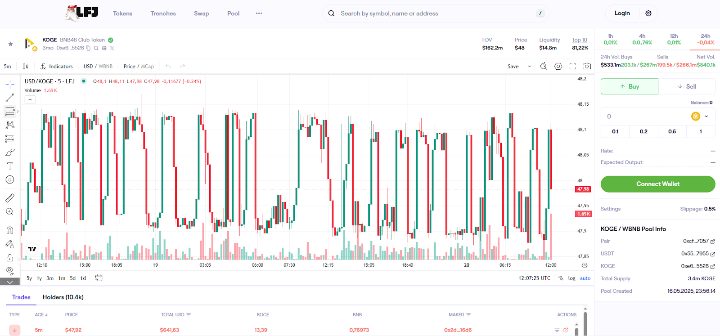The width and height of the screenshot is (720, 336).
Task: Open the Trenches page
Action: 163,13
